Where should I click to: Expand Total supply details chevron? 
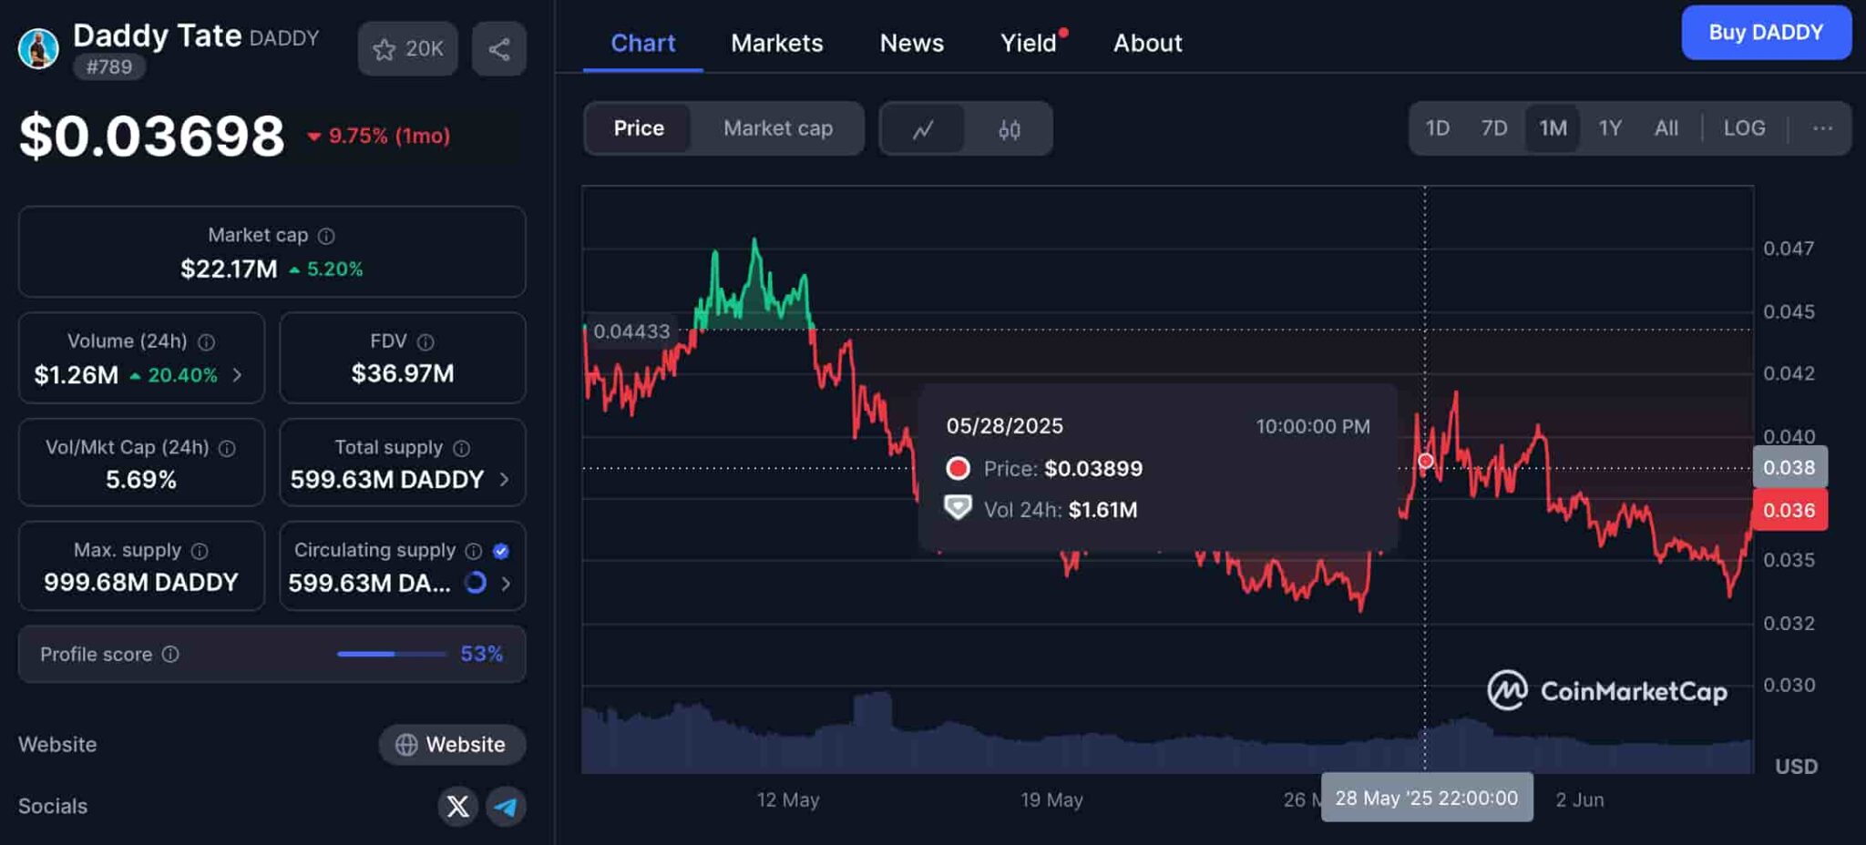point(504,480)
